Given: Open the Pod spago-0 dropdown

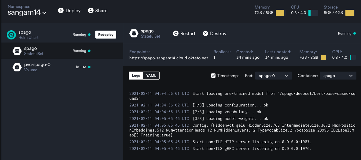Looking at the screenshot, I should 274,76.
